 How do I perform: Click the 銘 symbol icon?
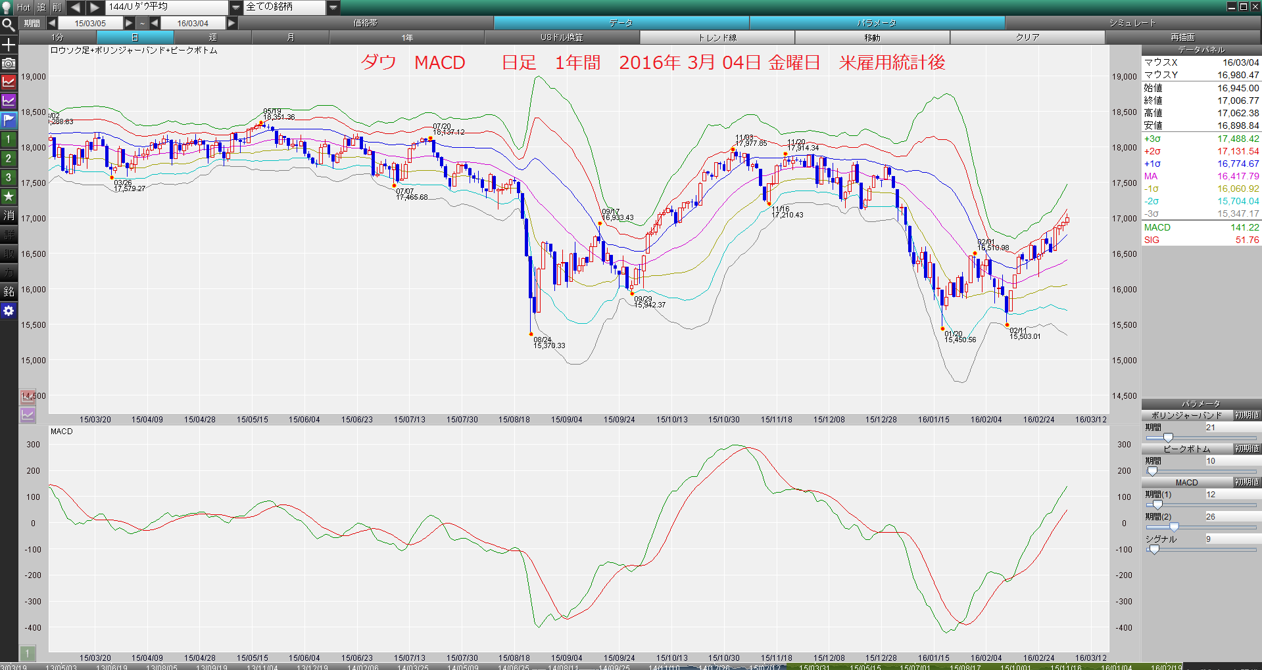(x=9, y=292)
